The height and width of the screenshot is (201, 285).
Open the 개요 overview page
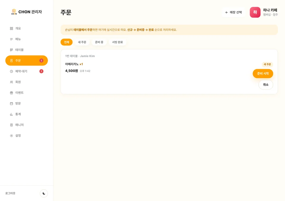click(x=26, y=29)
